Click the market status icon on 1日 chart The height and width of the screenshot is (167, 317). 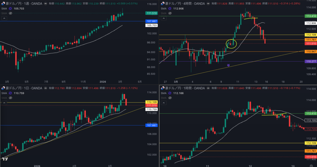46,88
